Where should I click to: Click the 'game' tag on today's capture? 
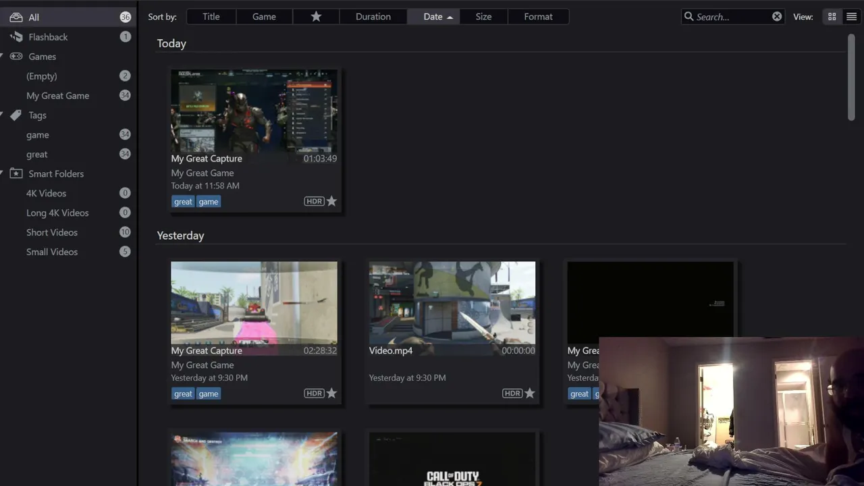coord(209,201)
